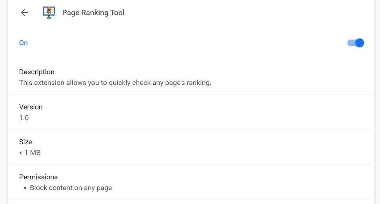Viewport: 380px width, 204px height.
Task: Click the back arrow to leave details
Action: [x=24, y=13]
